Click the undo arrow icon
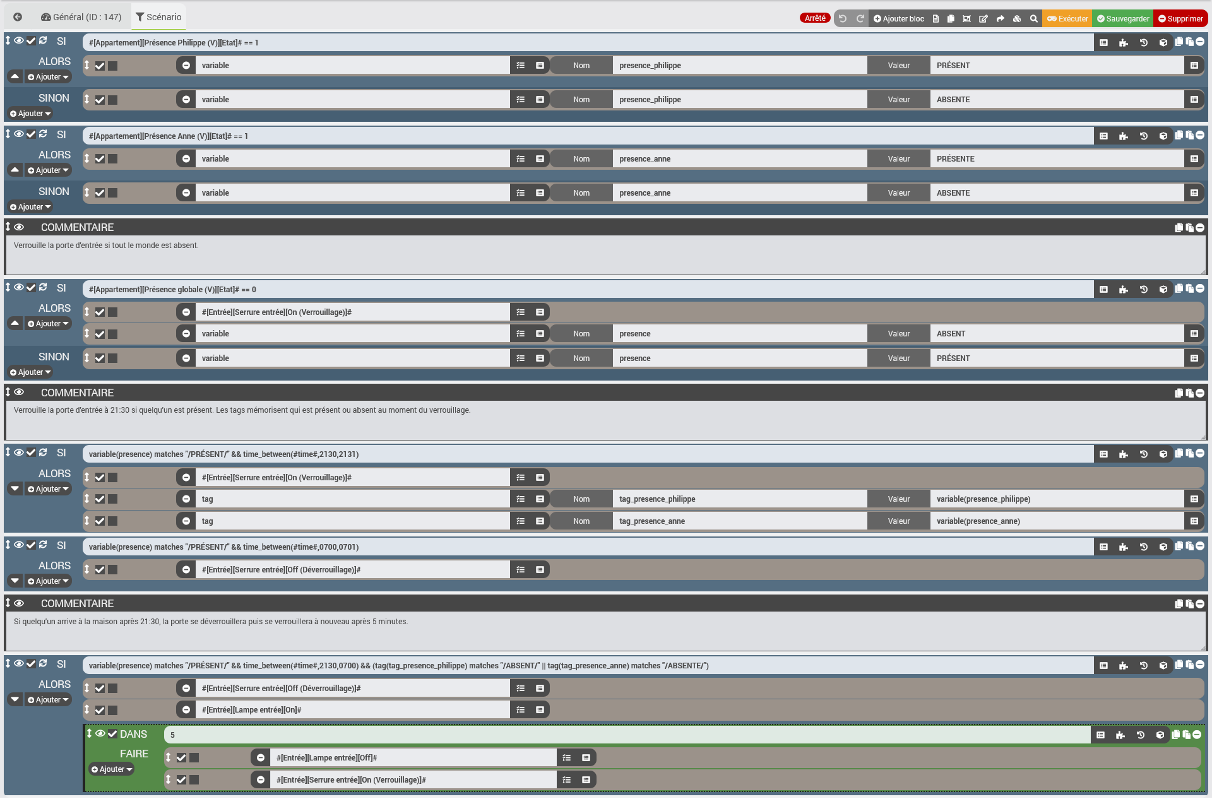 [843, 19]
